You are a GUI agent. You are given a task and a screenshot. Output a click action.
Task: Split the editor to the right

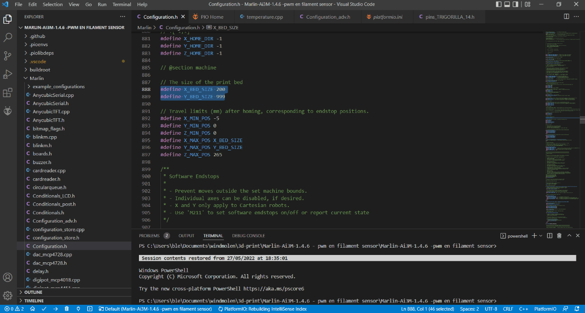click(566, 17)
